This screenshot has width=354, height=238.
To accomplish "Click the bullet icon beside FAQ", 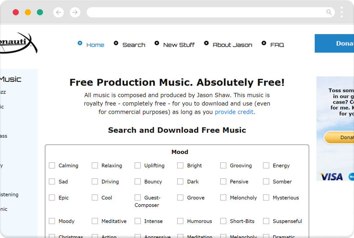I will click(x=264, y=43).
